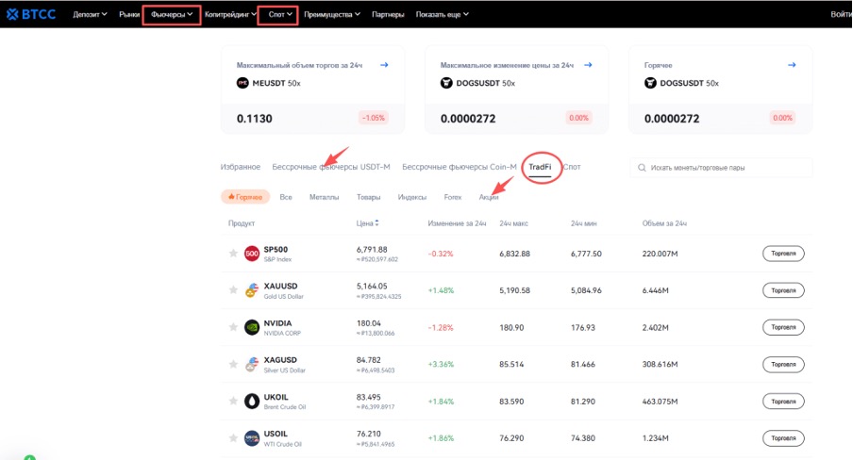
Task: Star SP500 as favorite
Action: tap(233, 254)
